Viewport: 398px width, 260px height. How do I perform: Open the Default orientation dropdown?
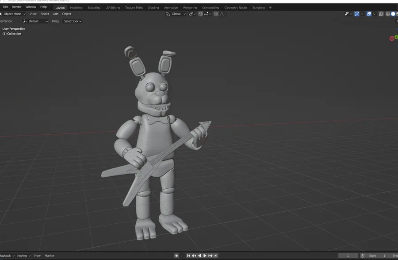tap(35, 21)
